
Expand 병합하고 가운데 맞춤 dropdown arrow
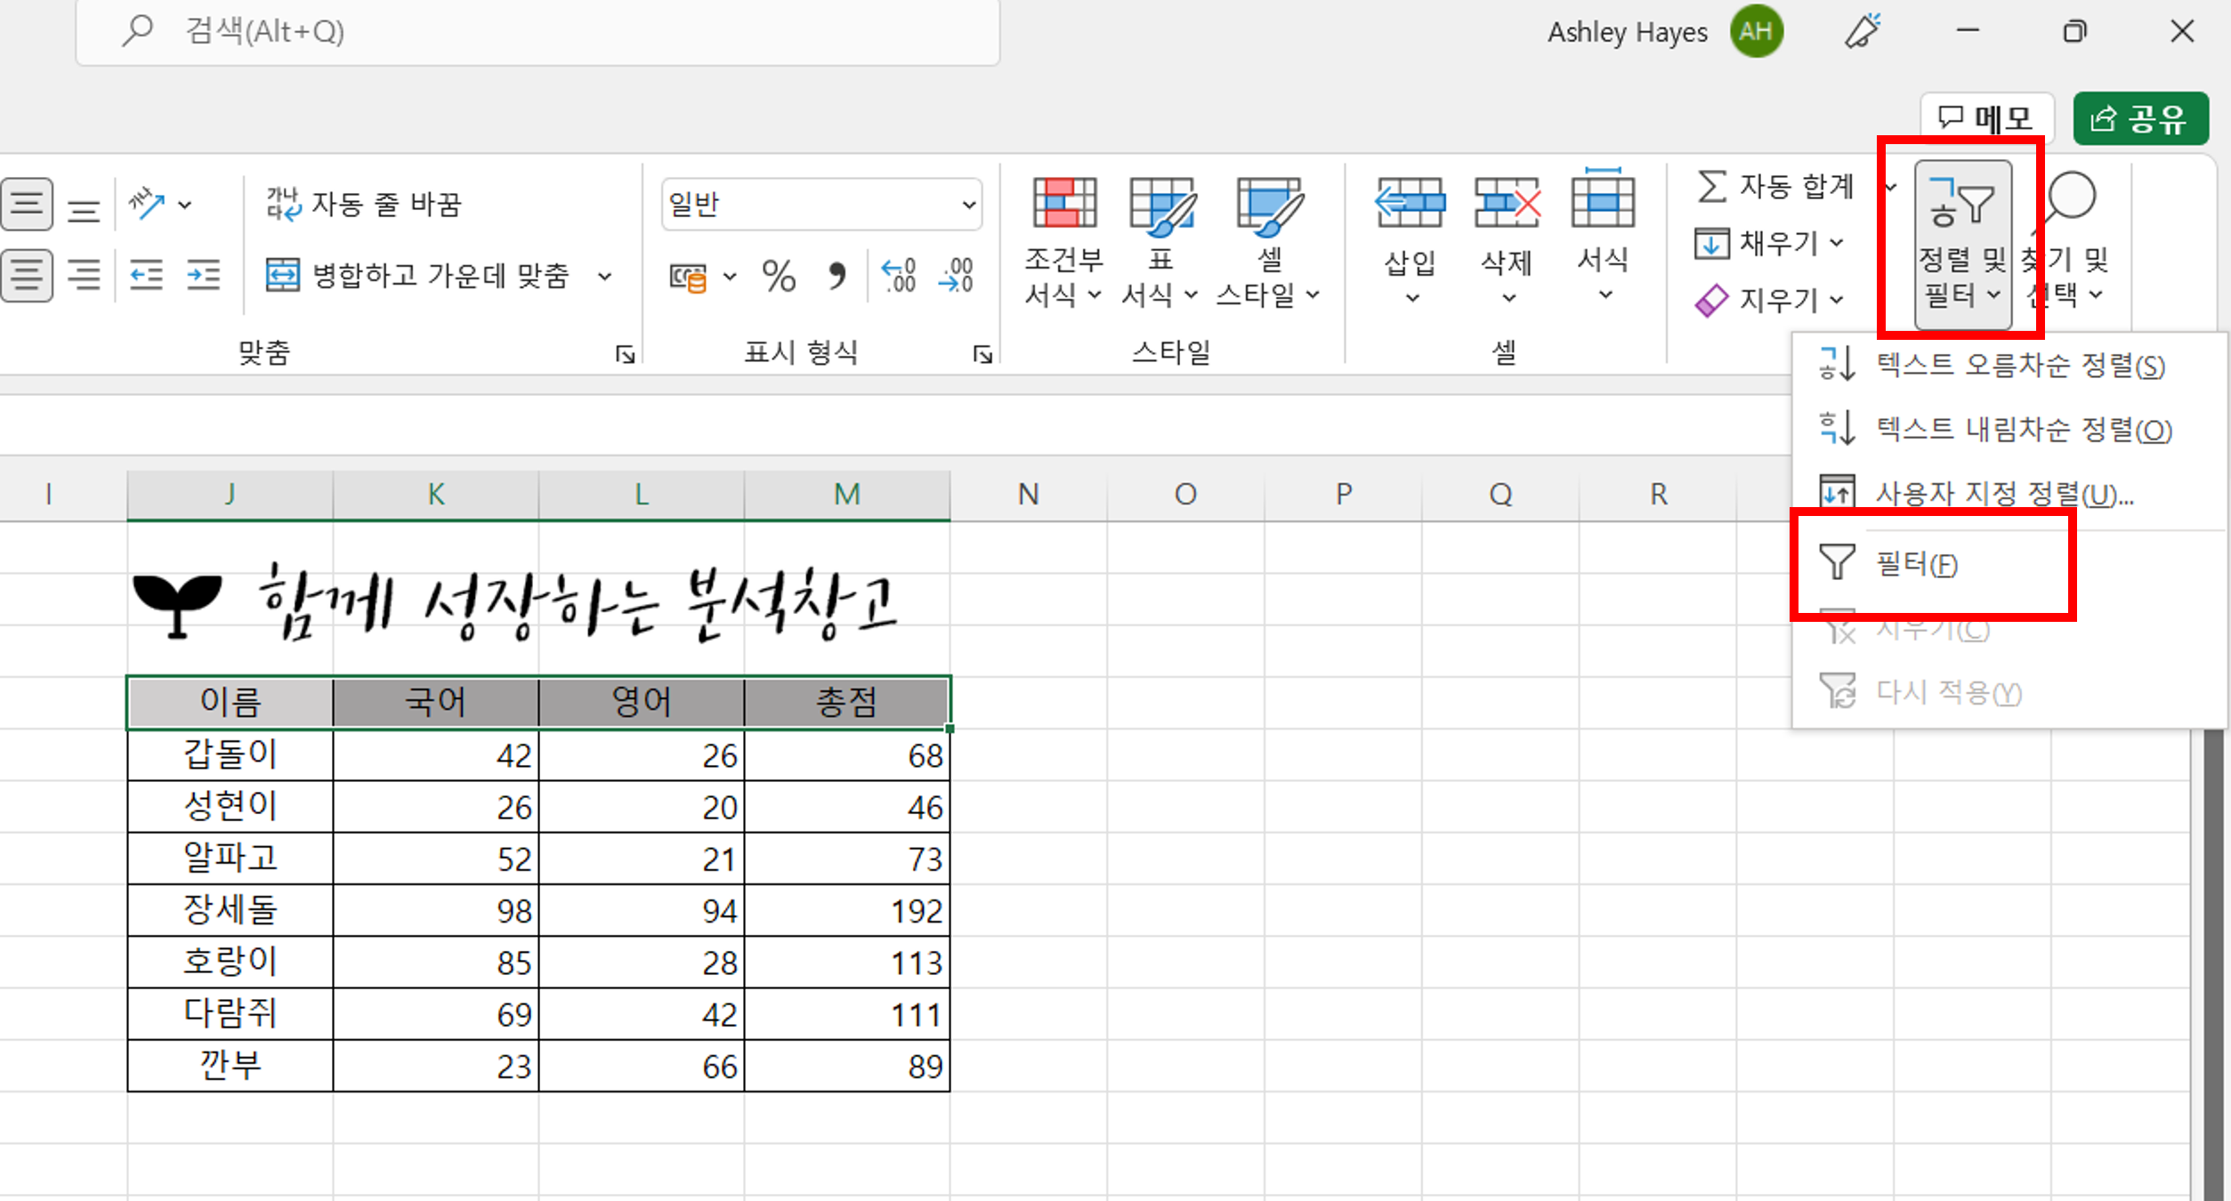coord(605,277)
